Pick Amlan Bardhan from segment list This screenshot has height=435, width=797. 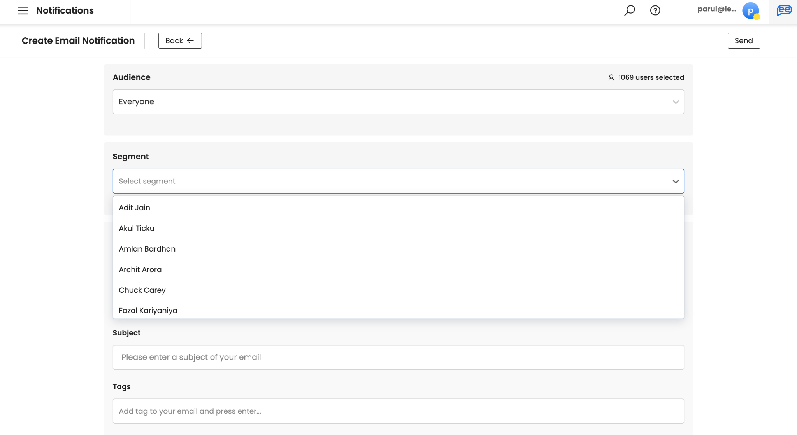click(x=147, y=249)
